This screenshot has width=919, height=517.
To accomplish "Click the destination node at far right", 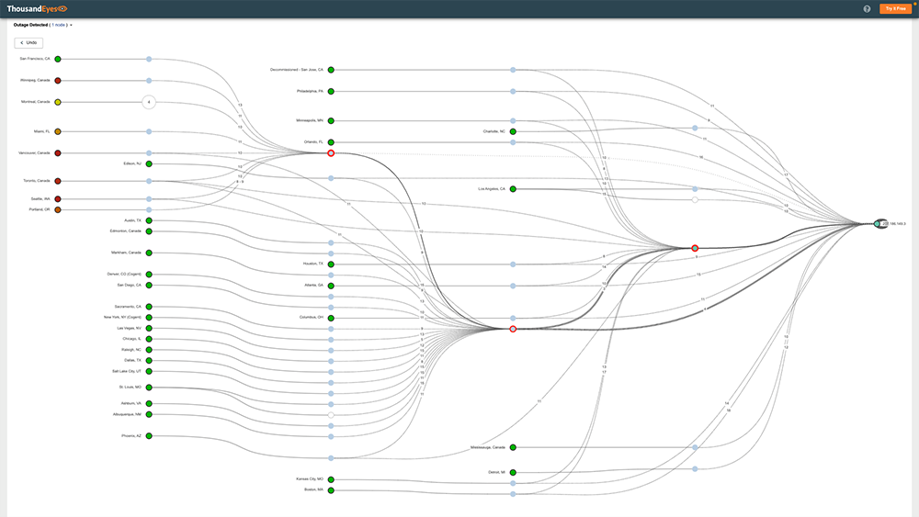I will pyautogui.click(x=878, y=223).
